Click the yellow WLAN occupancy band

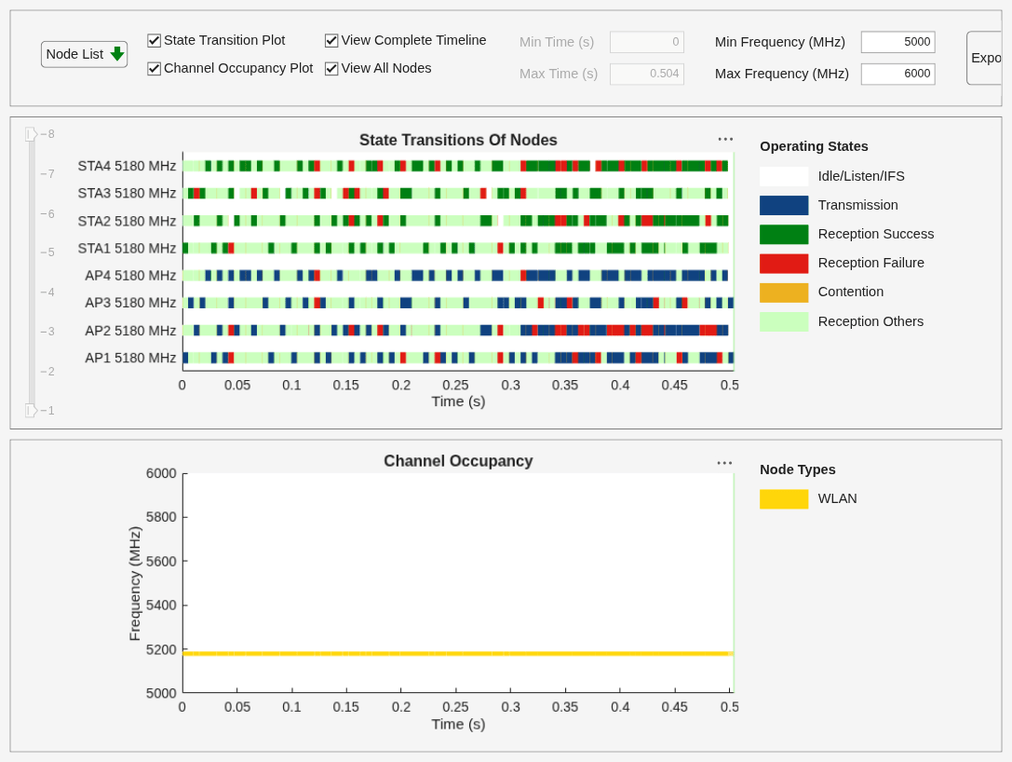click(458, 654)
